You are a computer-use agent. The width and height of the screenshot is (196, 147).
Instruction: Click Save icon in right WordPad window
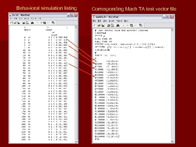point(103,26)
